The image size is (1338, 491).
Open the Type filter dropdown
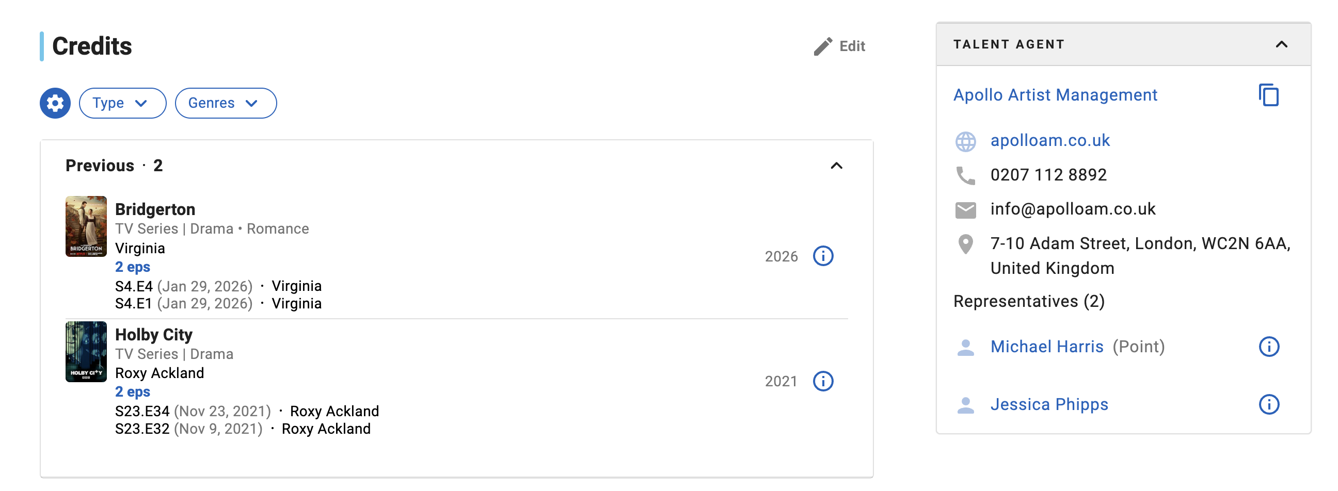(x=122, y=103)
